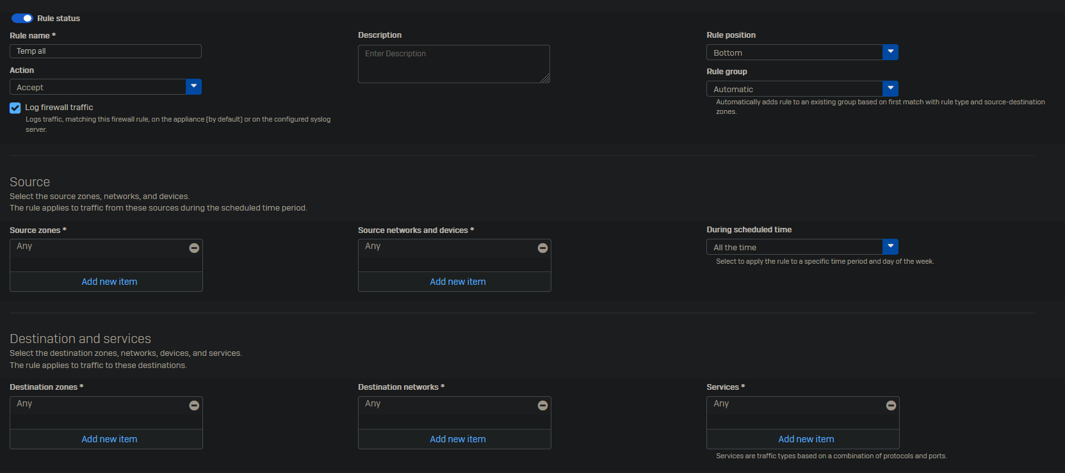Expand the Rule position dropdown
This screenshot has width=1065, height=473.
[890, 52]
